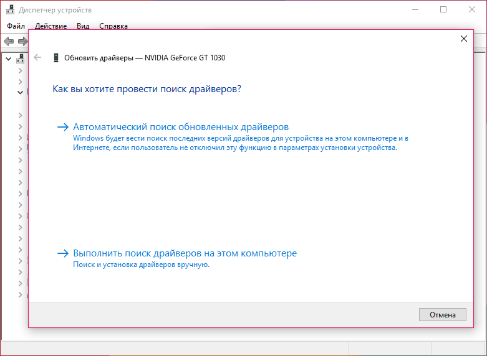Collapse the root computer node chevron
The height and width of the screenshot is (356, 487).
(9, 59)
